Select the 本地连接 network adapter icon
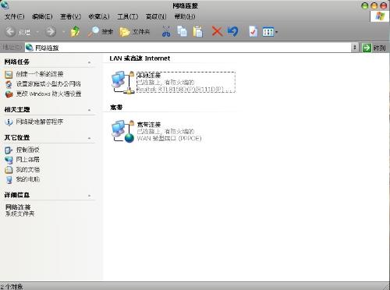Viewport: 390px width, 290px height. [122, 83]
